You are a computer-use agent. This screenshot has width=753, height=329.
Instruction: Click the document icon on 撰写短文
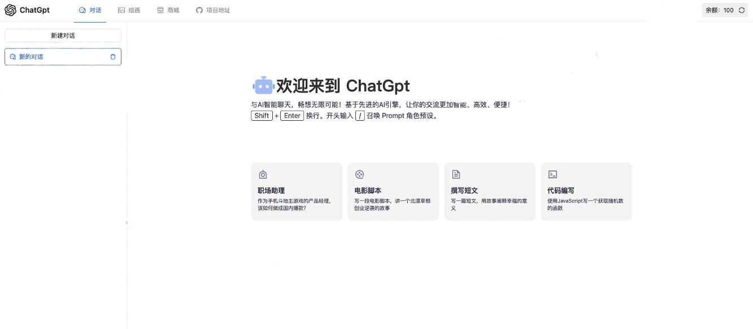click(x=456, y=175)
